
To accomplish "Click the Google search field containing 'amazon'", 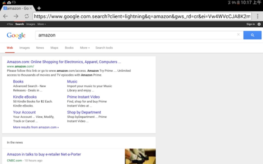I will click(139, 35).
